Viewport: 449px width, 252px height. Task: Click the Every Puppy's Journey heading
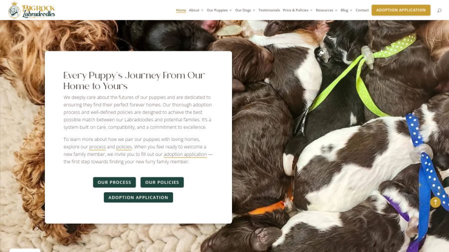(x=134, y=81)
